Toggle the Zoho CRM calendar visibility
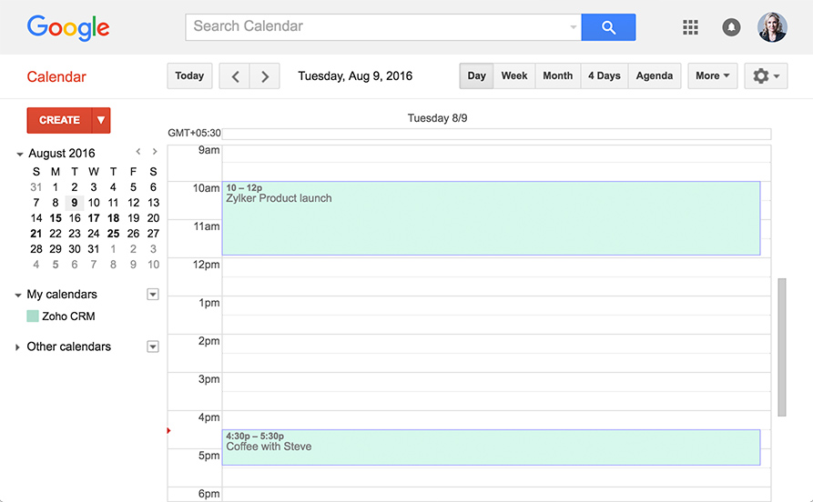Screen dimensions: 813x502 tap(33, 316)
